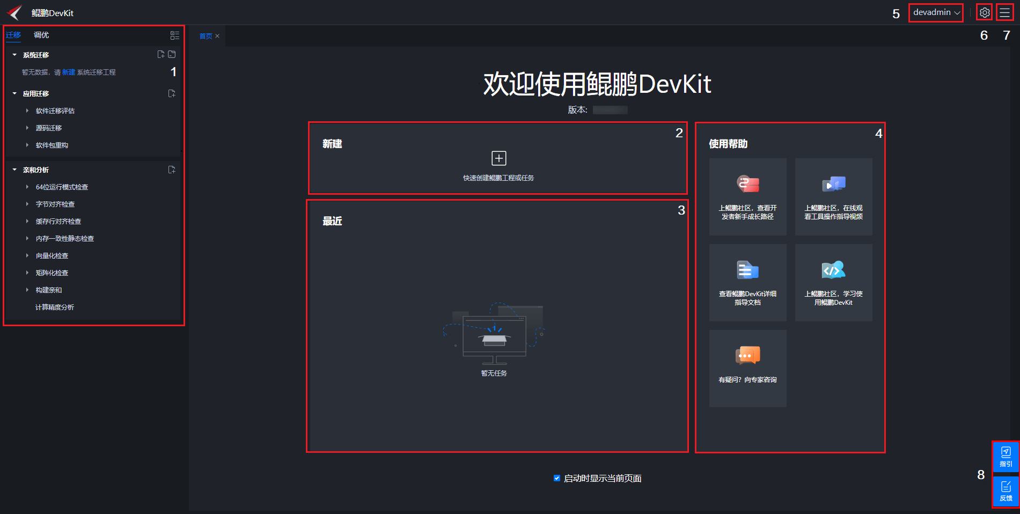
Task: Expand the 字节对齐检查 node
Action: click(x=27, y=204)
